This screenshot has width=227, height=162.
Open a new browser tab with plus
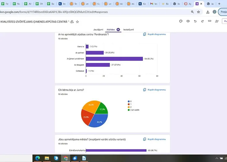pyautogui.click(x=219, y=4)
